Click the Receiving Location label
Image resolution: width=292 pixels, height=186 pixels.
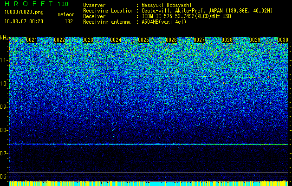108,11
